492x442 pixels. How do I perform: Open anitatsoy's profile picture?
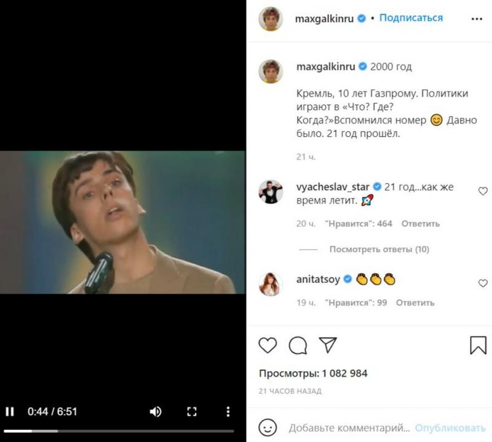tap(271, 283)
